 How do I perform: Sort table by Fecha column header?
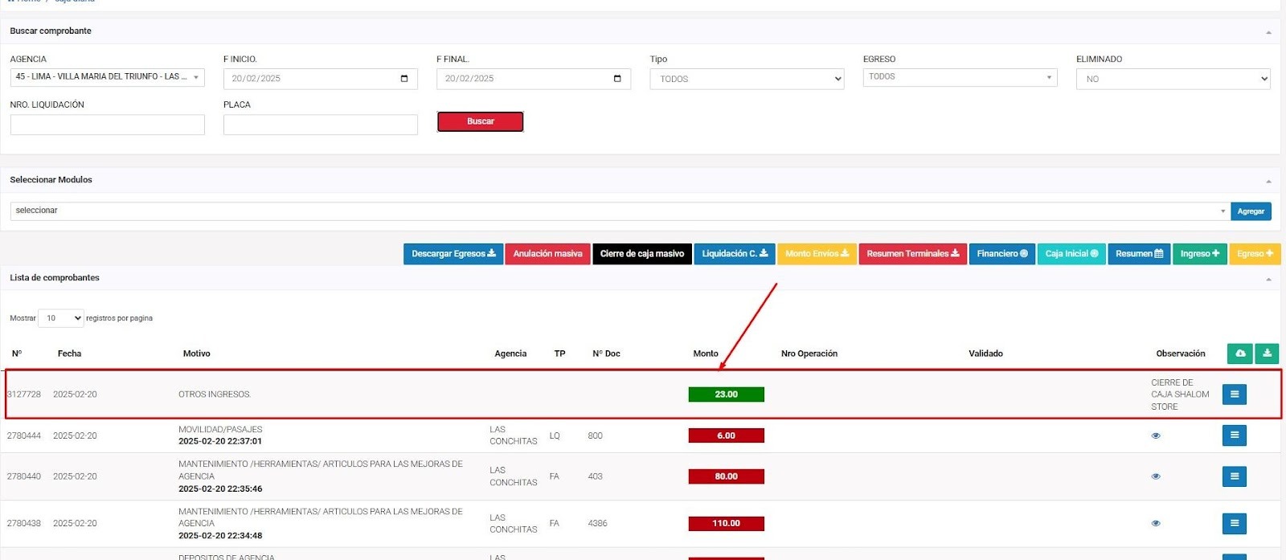tap(69, 354)
